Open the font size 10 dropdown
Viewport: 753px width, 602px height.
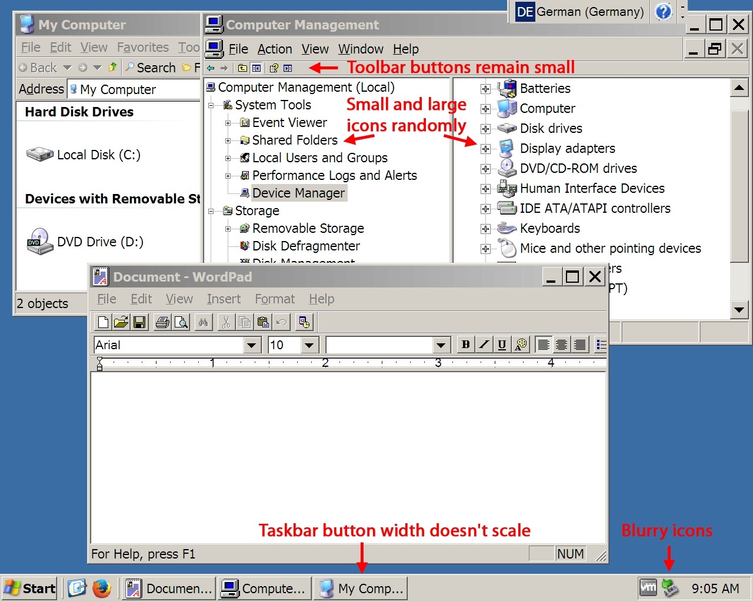[x=309, y=345]
